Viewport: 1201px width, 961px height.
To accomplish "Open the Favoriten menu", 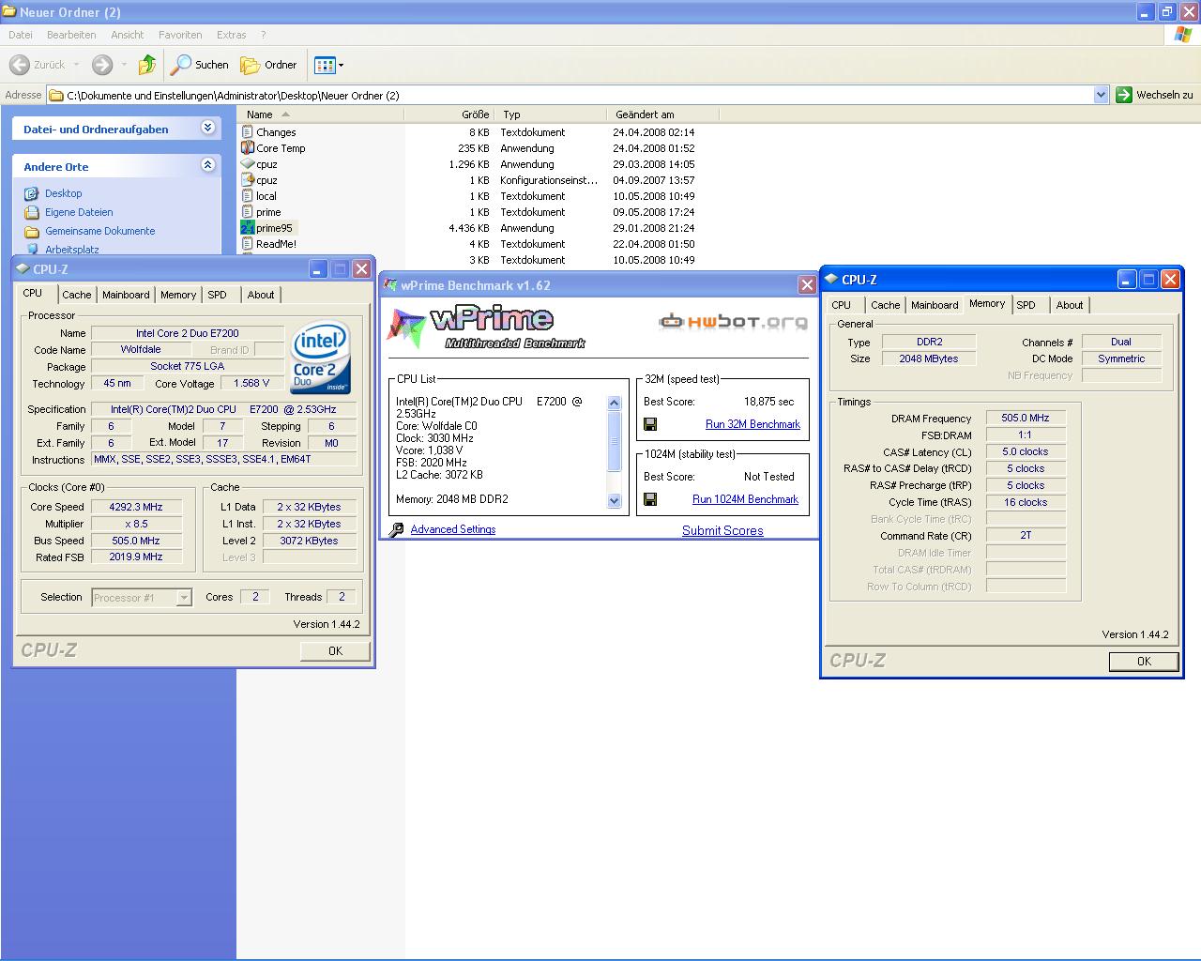I will pos(180,35).
